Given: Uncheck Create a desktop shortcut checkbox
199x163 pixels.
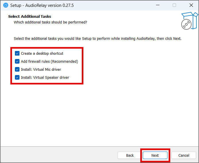Looking at the screenshot, I should coord(17,53).
